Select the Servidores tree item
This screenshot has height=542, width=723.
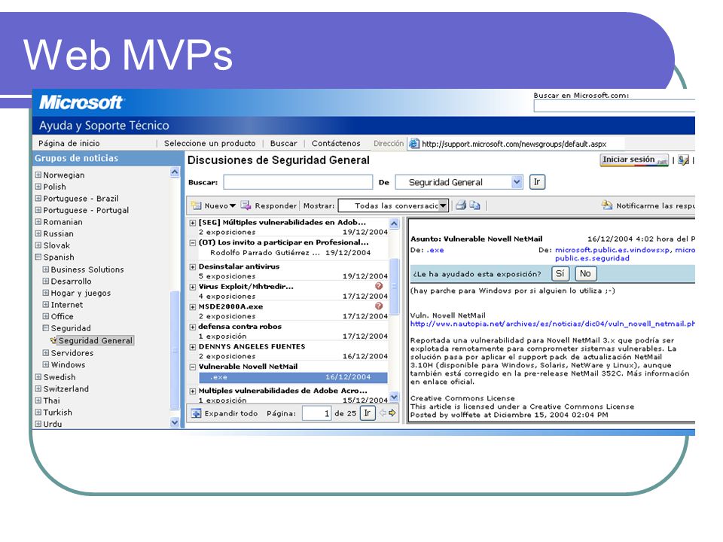point(72,352)
